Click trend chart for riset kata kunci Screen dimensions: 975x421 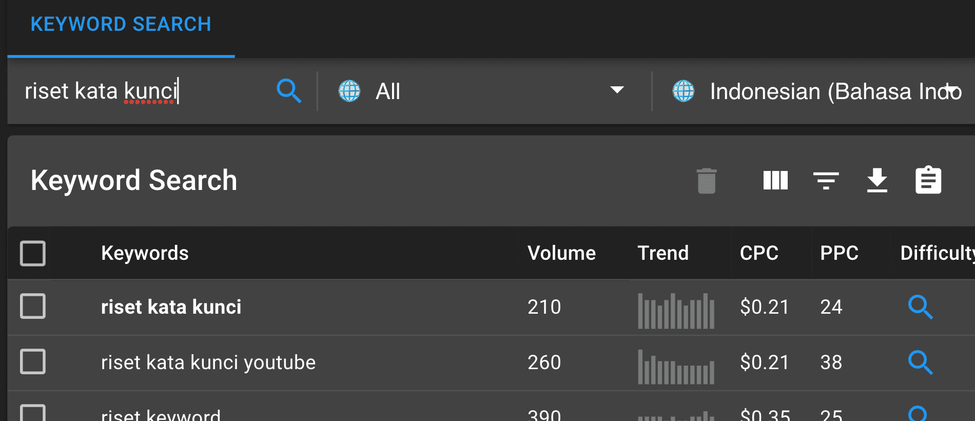(x=676, y=311)
